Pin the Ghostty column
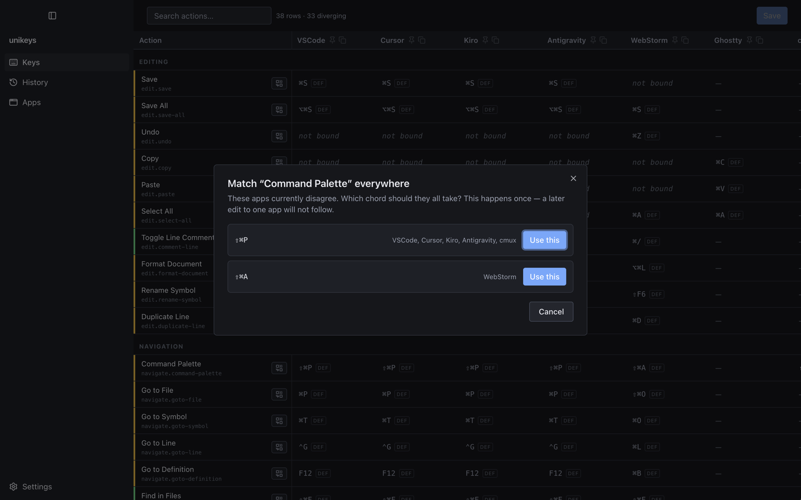The height and width of the screenshot is (500, 801). coord(749,40)
